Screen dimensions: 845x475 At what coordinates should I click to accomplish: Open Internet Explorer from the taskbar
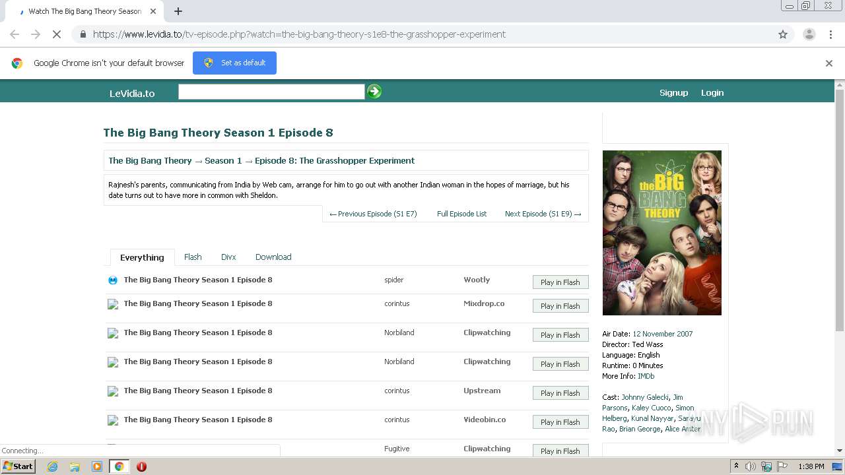[53, 466]
